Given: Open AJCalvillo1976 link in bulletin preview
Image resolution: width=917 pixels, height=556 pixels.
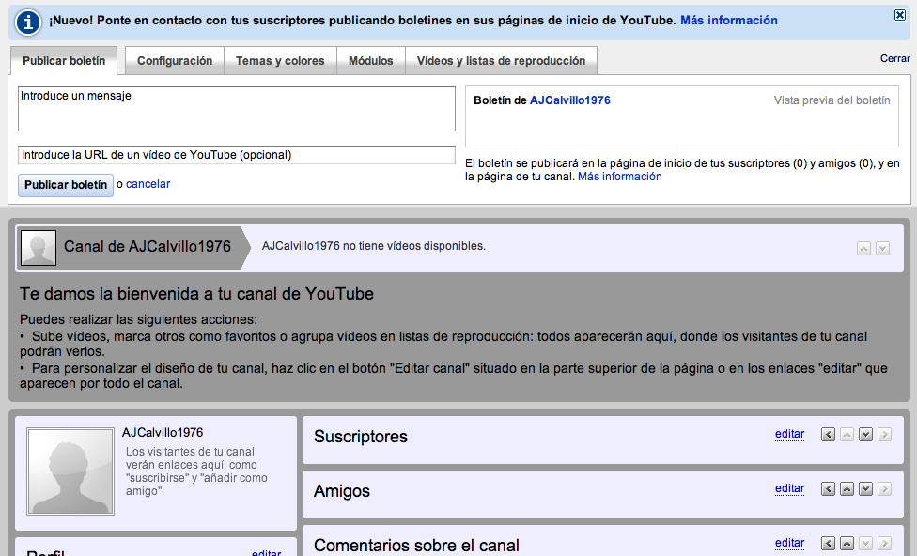Looking at the screenshot, I should click(570, 100).
